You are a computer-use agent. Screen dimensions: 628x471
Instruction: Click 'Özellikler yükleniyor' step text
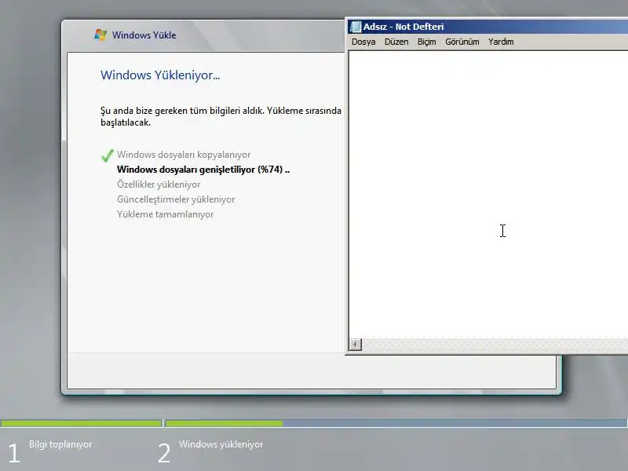[159, 184]
